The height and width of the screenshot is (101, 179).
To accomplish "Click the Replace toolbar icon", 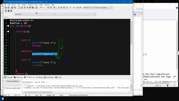I will tap(8, 8).
